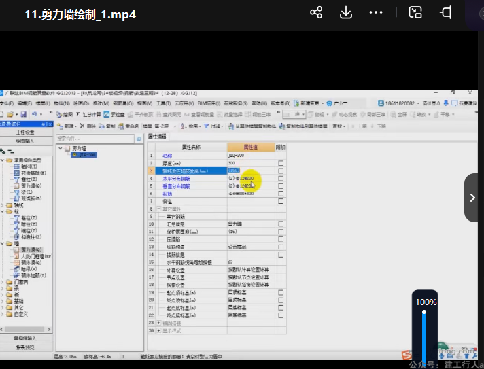The width and height of the screenshot is (484, 369).
Task: Expand the 门窗洞 folder
Action: 3,282
